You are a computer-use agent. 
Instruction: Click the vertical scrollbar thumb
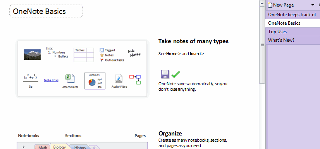pyautogui.click(x=262, y=45)
